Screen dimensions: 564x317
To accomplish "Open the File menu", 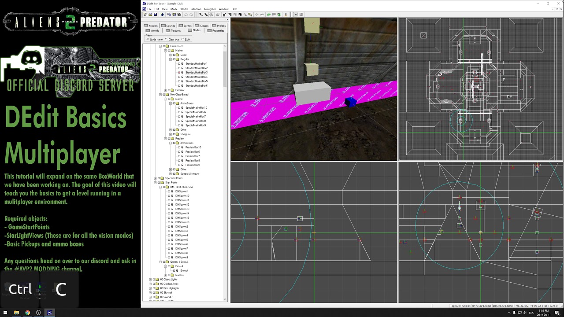I will click(x=149, y=9).
